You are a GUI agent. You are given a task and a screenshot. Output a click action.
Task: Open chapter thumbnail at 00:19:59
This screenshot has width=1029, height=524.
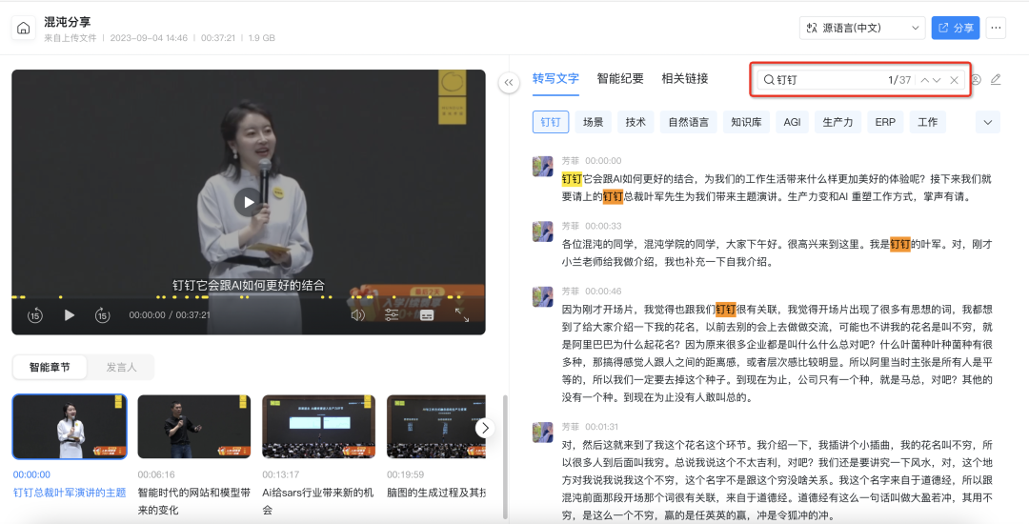click(435, 426)
